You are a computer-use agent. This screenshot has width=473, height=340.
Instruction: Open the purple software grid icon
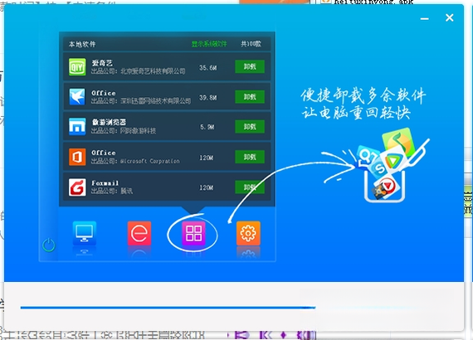coord(193,233)
